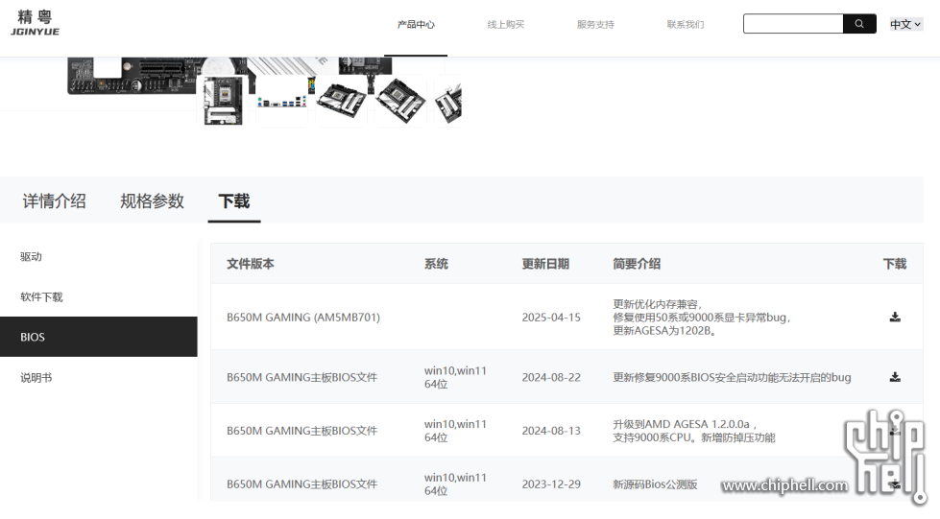Click the 简要介绍 column header
The image size is (940, 519).
[x=637, y=264]
